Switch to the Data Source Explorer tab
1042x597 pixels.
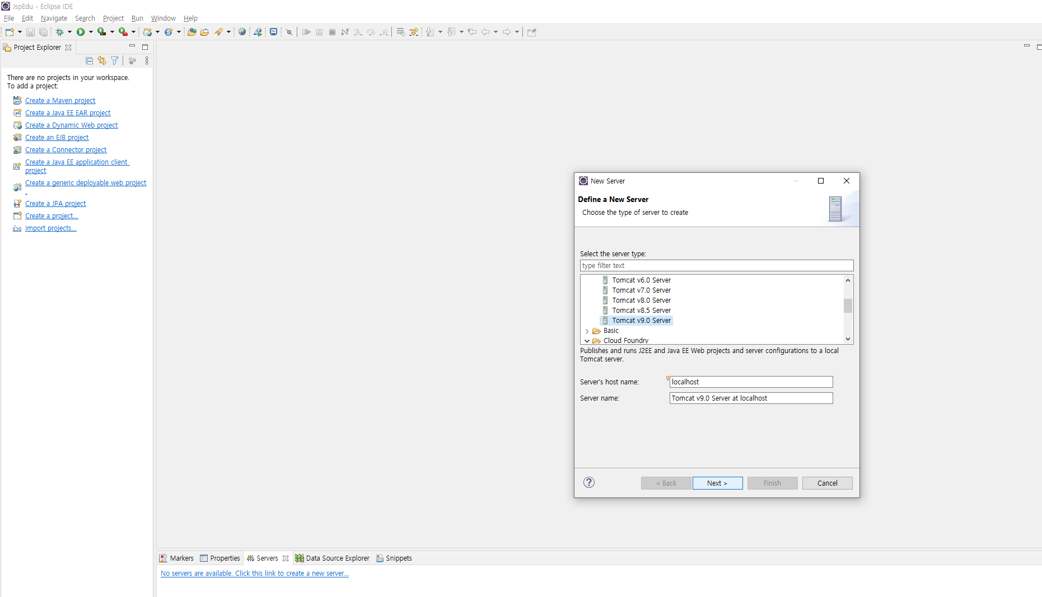pos(333,558)
